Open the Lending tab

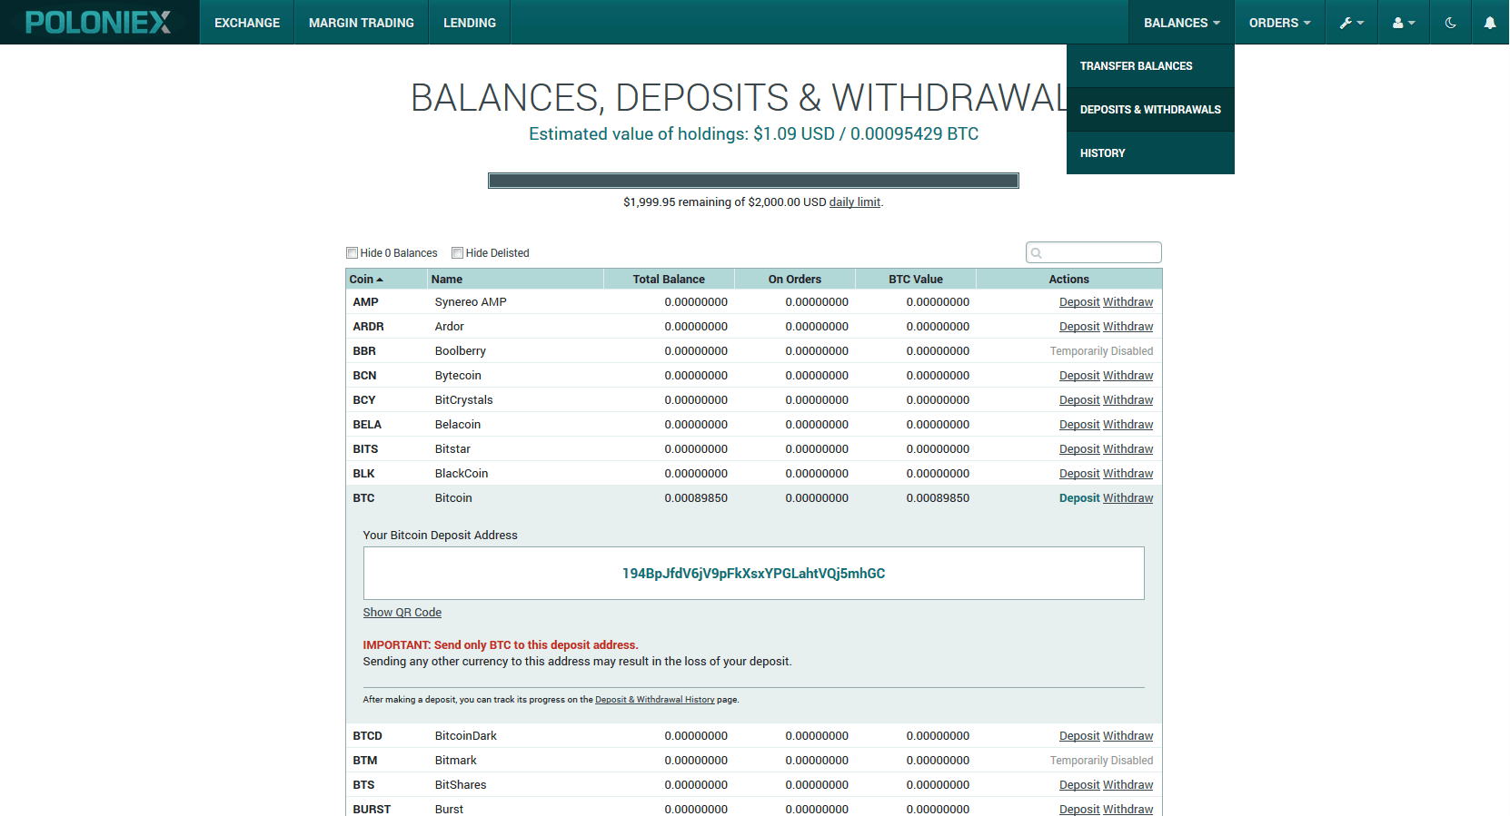(469, 23)
